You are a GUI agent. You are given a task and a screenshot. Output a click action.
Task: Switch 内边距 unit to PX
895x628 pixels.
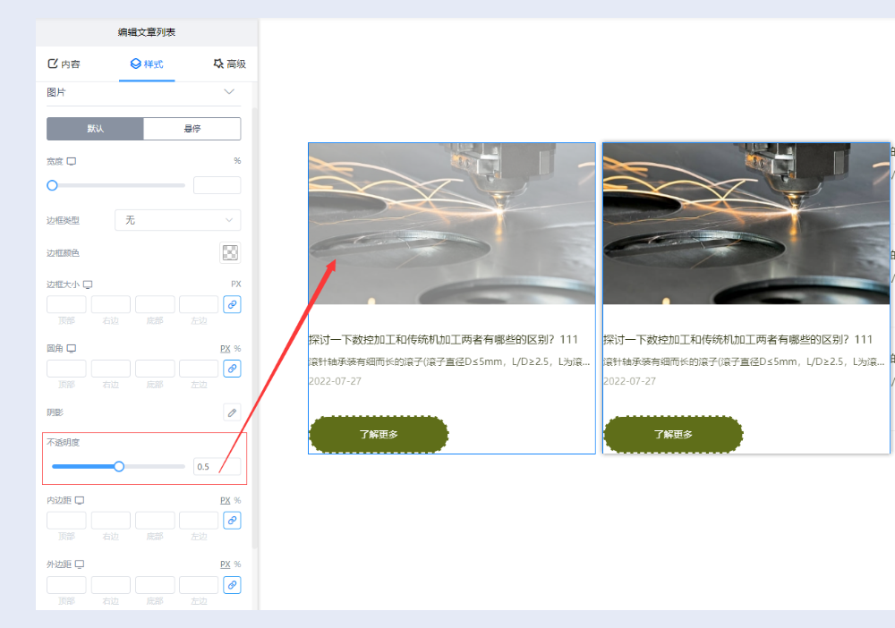click(x=225, y=500)
